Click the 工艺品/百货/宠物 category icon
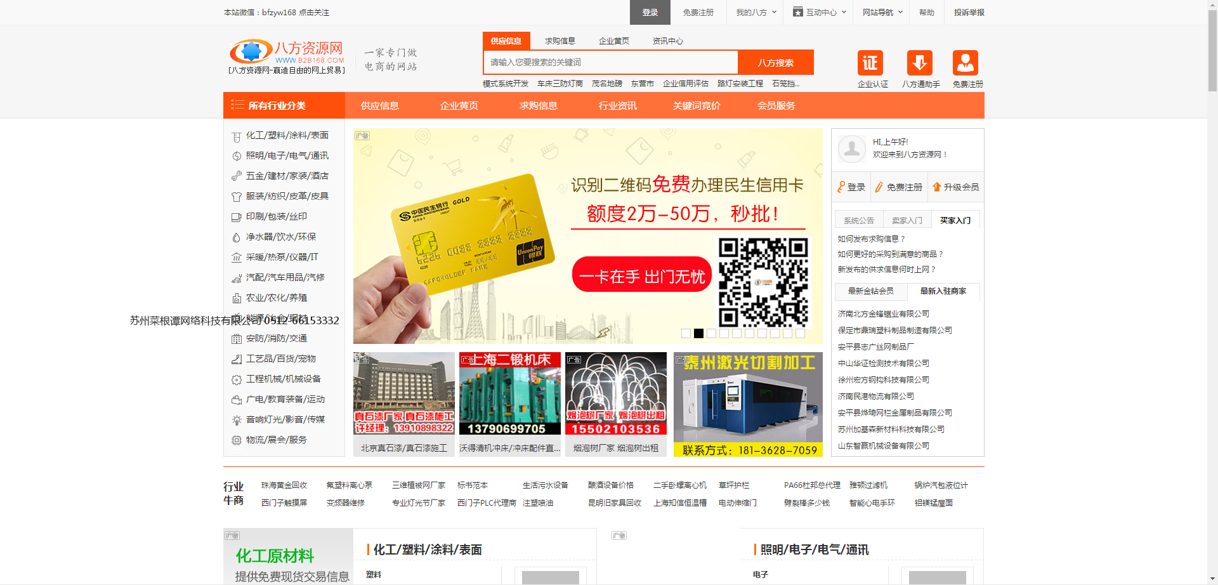 [x=237, y=359]
